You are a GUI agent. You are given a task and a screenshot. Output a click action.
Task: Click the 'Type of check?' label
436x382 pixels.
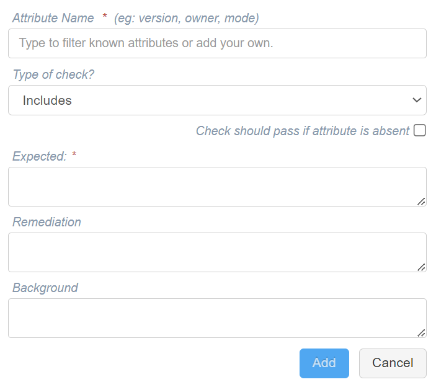point(53,74)
